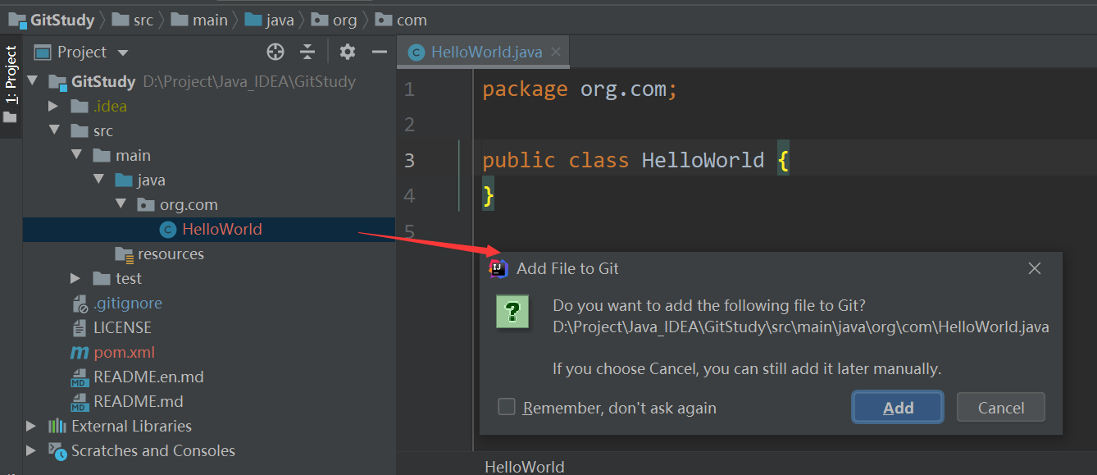Image resolution: width=1097 pixels, height=475 pixels.
Task: Click the HelloWorld class icon in tree
Action: coord(167,230)
